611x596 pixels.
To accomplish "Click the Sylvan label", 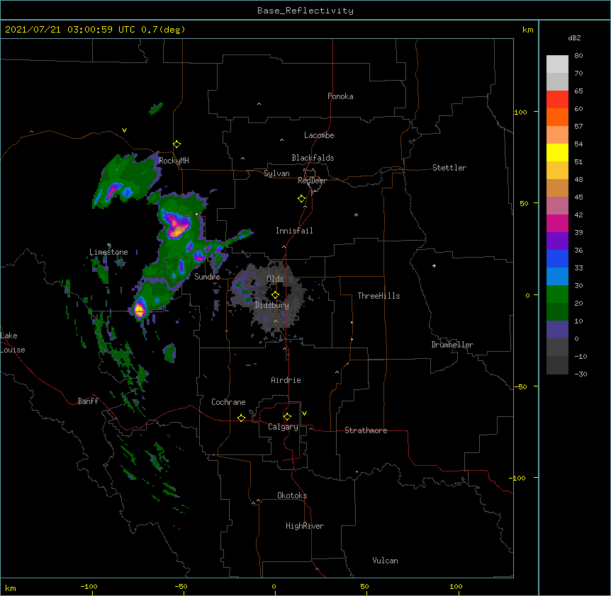I will pos(276,173).
